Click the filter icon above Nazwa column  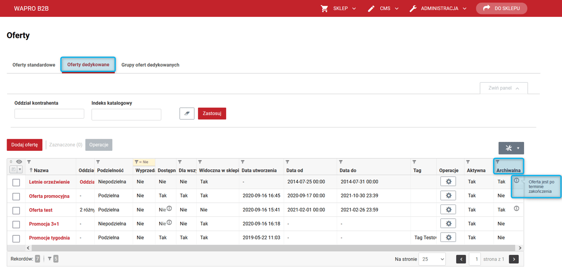[x=29, y=162]
